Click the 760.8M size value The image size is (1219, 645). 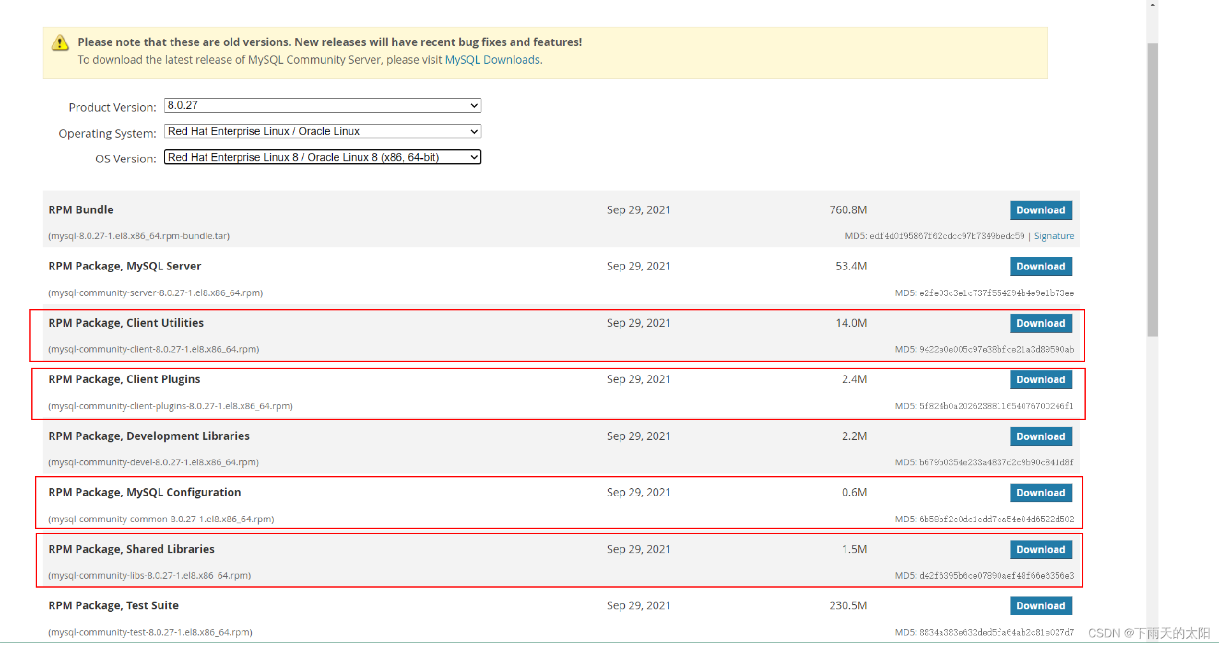click(848, 210)
